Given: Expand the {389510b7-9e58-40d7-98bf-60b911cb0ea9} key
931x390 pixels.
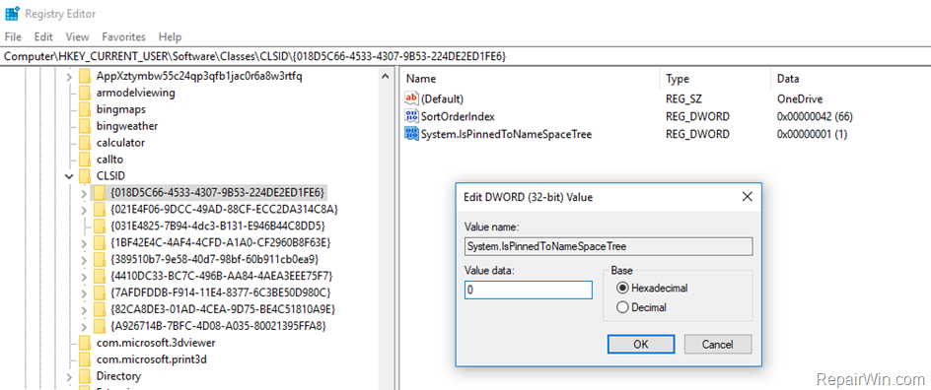Looking at the screenshot, I should pyautogui.click(x=84, y=259).
